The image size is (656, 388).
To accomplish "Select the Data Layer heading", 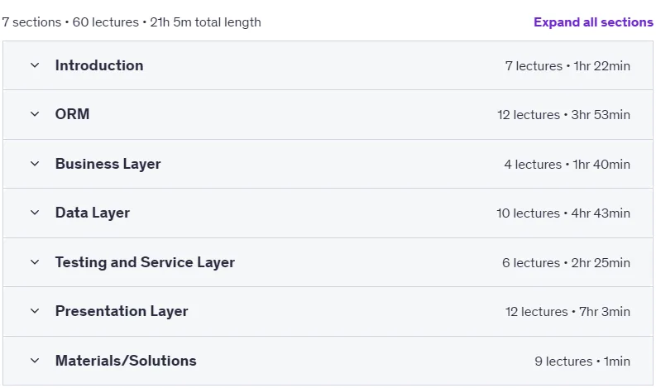I will coord(93,213).
